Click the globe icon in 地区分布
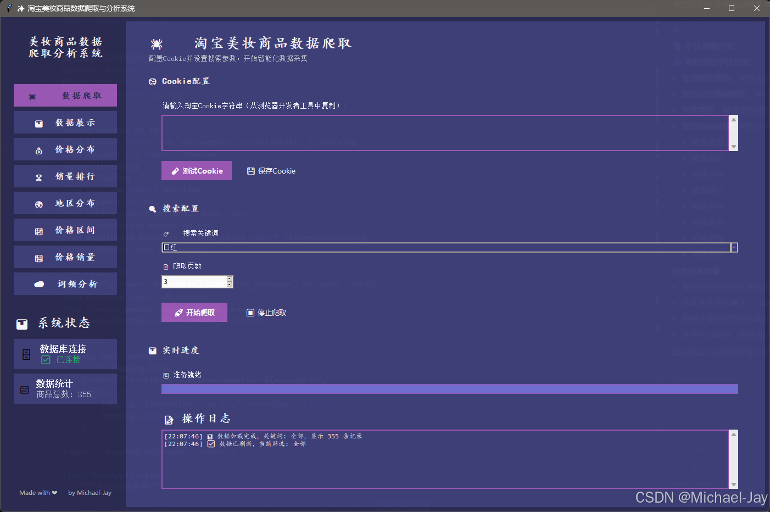 39,204
